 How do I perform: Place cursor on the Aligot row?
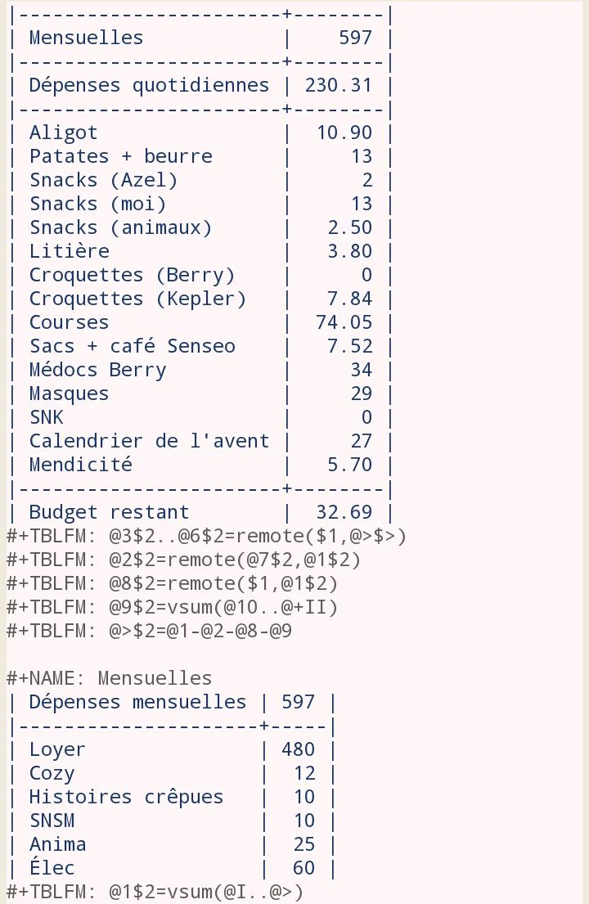(200, 133)
